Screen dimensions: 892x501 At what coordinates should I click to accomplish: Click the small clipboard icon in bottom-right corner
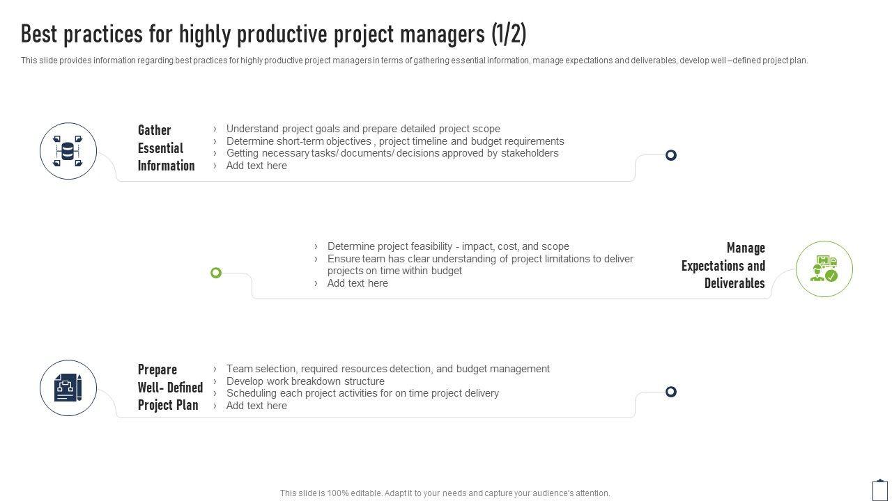click(x=880, y=490)
